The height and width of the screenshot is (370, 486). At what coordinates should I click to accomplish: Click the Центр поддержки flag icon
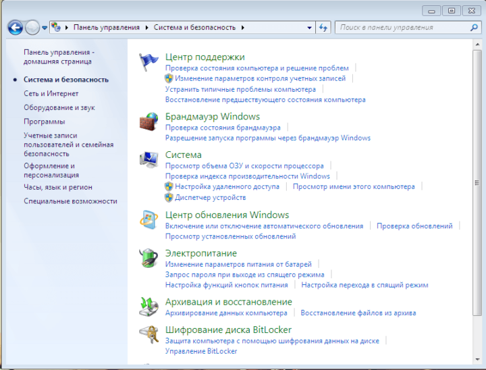148,62
